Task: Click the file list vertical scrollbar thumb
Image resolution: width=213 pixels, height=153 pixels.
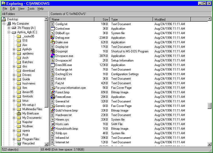Action: [210, 106]
